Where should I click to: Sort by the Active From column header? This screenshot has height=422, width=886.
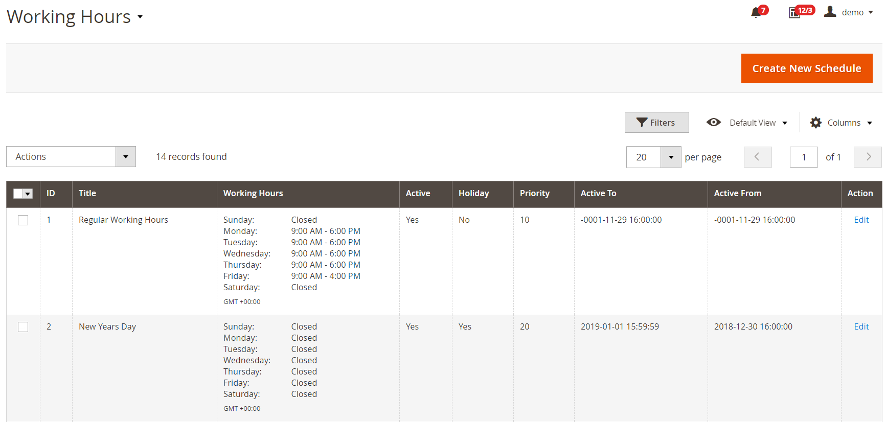point(738,193)
